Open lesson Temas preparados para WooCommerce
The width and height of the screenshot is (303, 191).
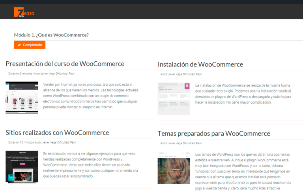click(214, 134)
